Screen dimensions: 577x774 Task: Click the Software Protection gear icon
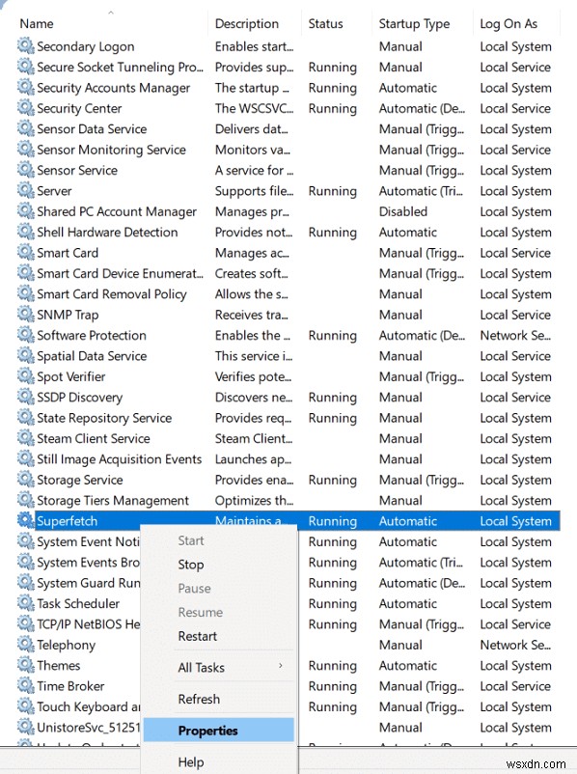[x=26, y=335]
